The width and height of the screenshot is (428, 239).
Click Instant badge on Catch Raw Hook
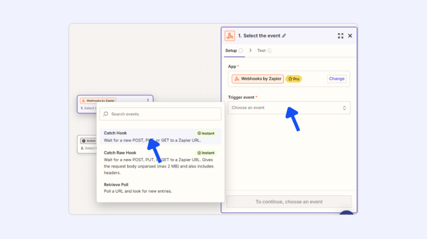pyautogui.click(x=206, y=153)
